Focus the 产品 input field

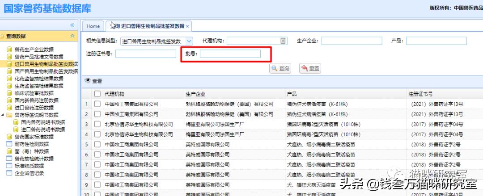coord(436,41)
